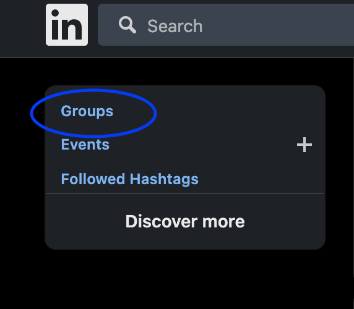Open the Groups link
The width and height of the screenshot is (354, 309).
click(x=87, y=111)
